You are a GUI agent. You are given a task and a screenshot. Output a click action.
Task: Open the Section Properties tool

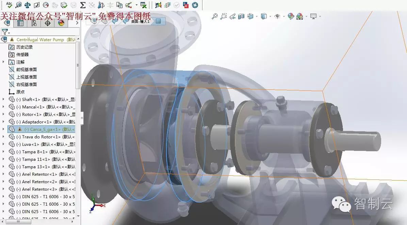[37, 5]
